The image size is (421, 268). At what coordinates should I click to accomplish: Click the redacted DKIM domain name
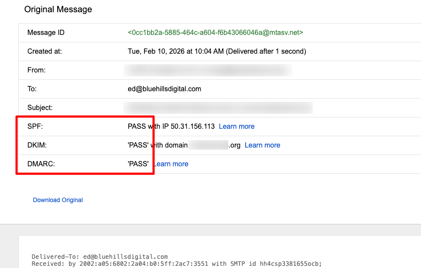click(209, 145)
